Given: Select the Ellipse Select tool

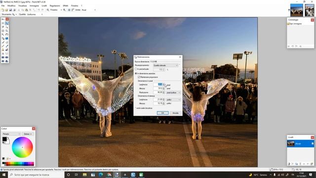Looking at the screenshot, I should point(3,31).
